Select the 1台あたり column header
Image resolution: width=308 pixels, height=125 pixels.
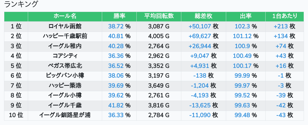(x=285, y=16)
